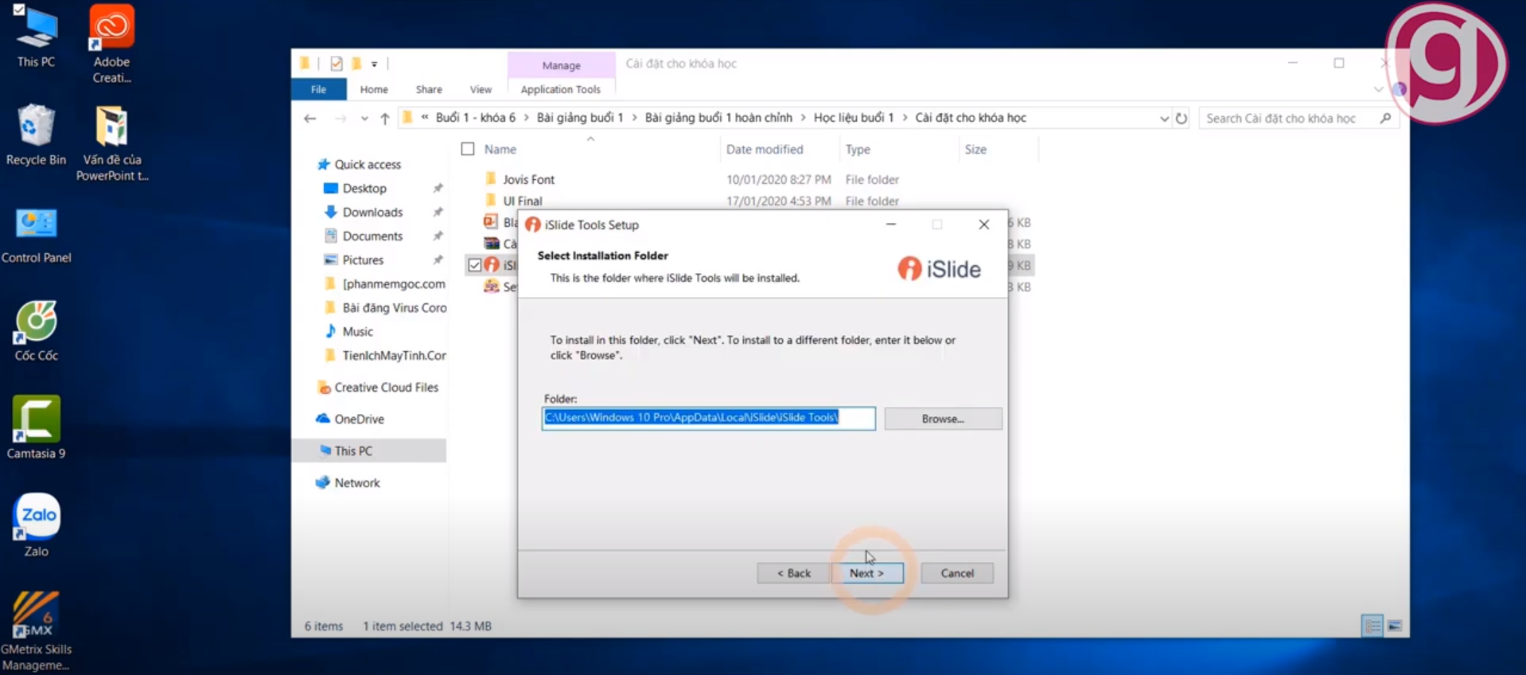Image resolution: width=1526 pixels, height=675 pixels.
Task: Launch Zalo desktop shortcut
Action: point(36,525)
